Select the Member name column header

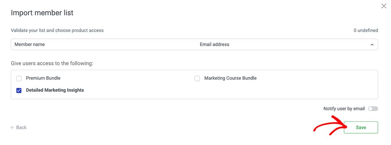tap(30, 44)
